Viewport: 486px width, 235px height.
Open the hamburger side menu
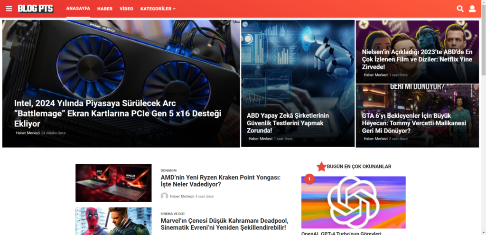(9, 9)
